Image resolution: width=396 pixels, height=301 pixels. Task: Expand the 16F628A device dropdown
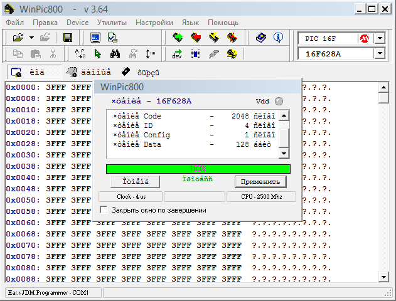click(380, 54)
